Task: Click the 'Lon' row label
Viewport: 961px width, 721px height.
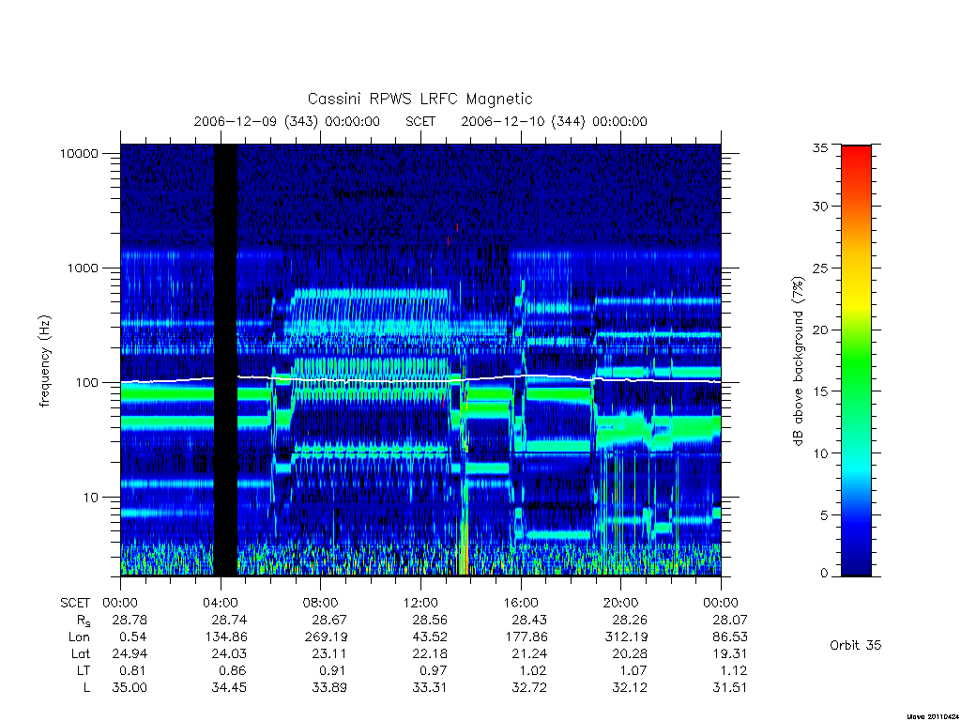Action: (80, 637)
